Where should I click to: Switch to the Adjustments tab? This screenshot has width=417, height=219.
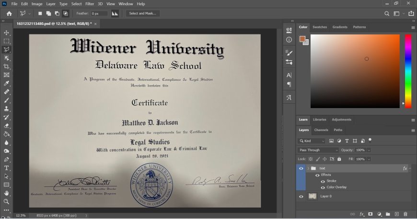[x=341, y=120]
